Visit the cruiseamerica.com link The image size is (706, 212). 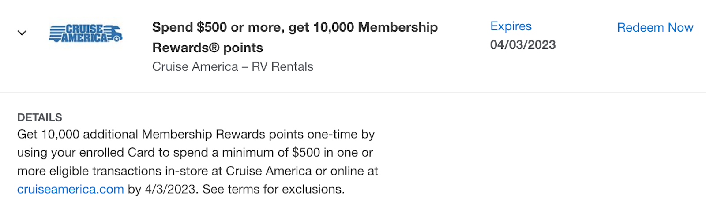[71, 189]
